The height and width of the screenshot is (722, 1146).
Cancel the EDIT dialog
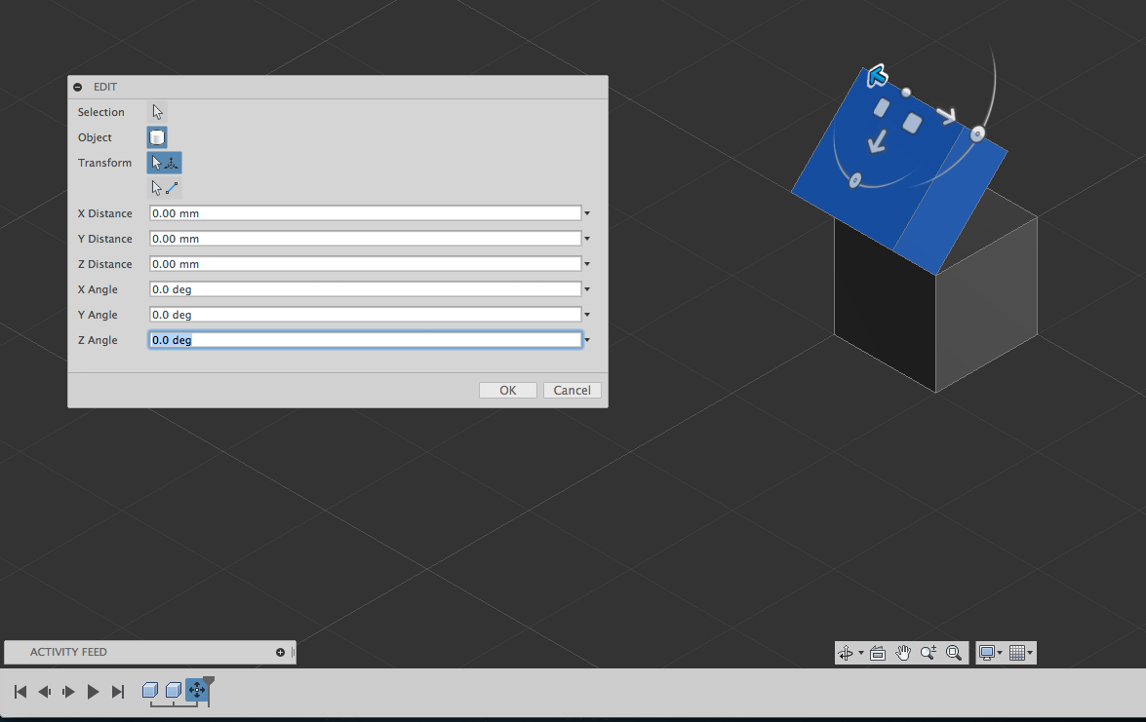[572, 390]
